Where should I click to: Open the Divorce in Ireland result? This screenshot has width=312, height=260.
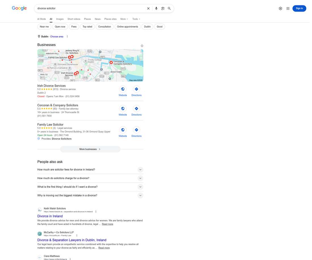[x=50, y=216]
